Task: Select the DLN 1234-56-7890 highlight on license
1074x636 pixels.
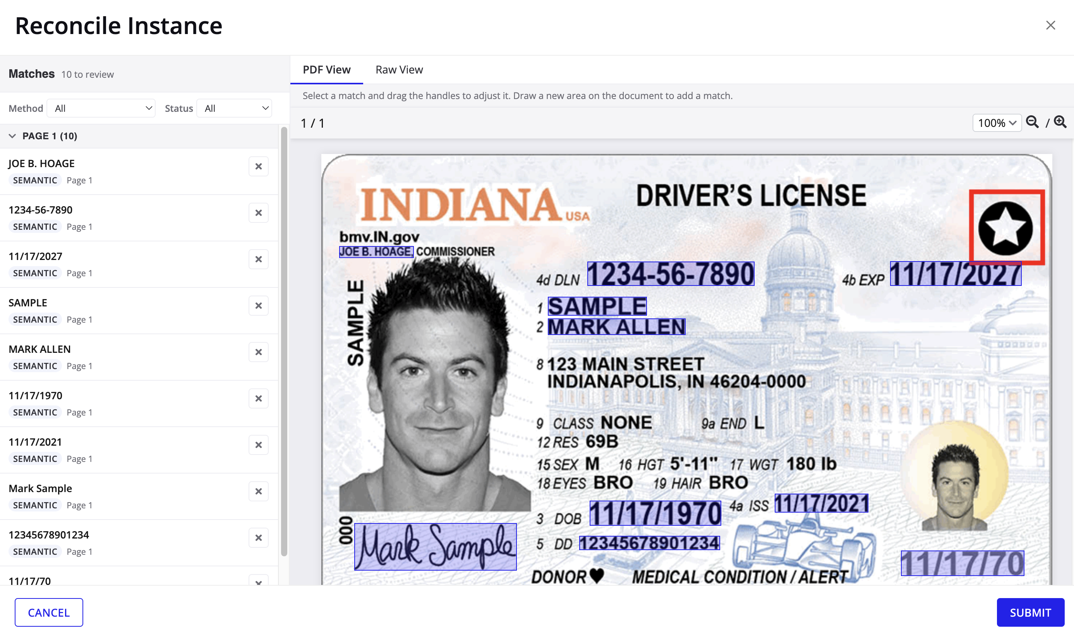Action: [x=671, y=274]
